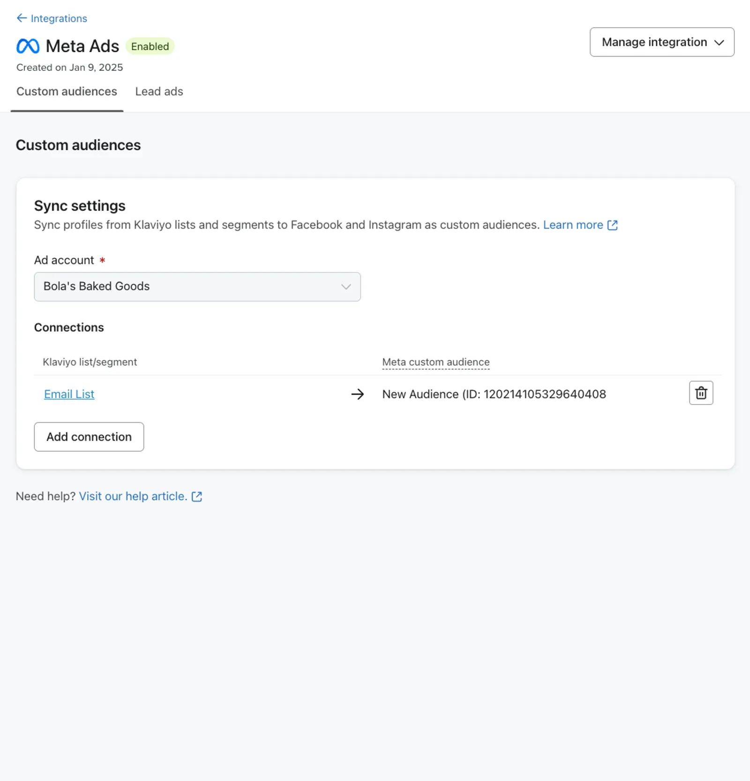Click the Meta custom audience column header

tap(435, 362)
